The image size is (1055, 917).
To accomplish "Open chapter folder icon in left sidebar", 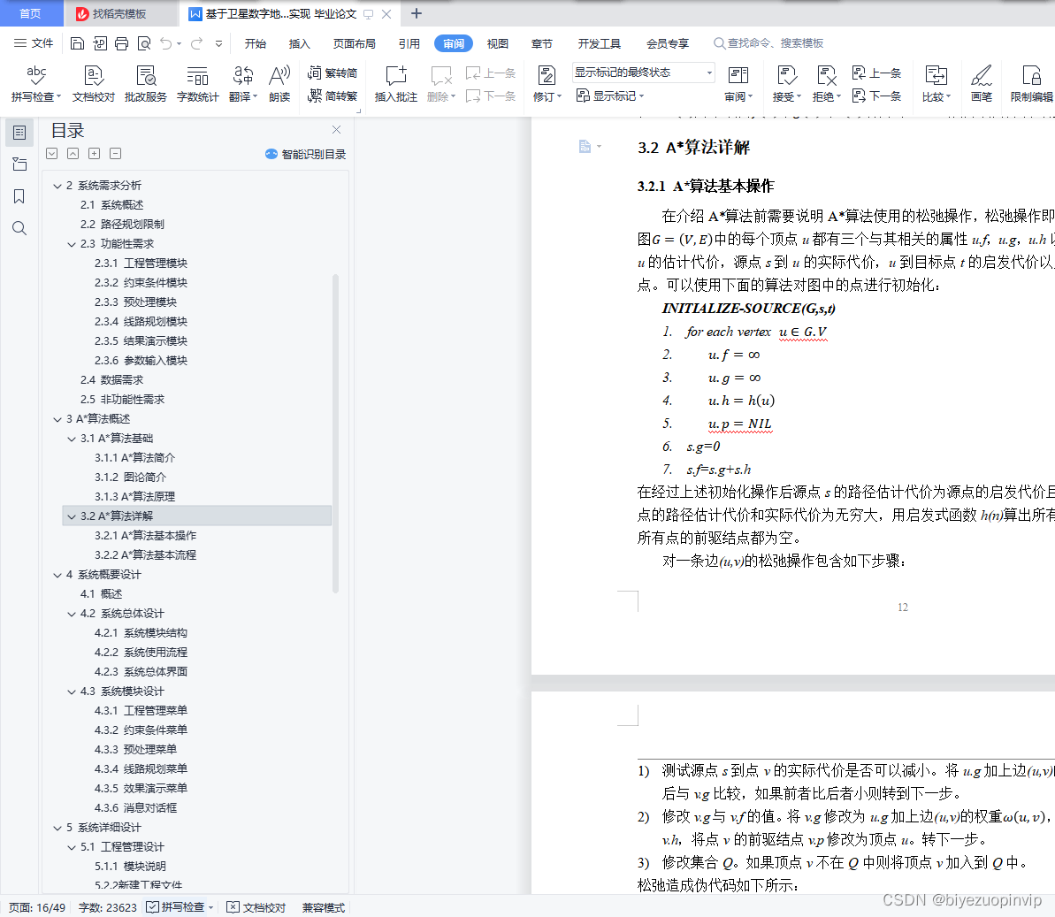I will [19, 164].
